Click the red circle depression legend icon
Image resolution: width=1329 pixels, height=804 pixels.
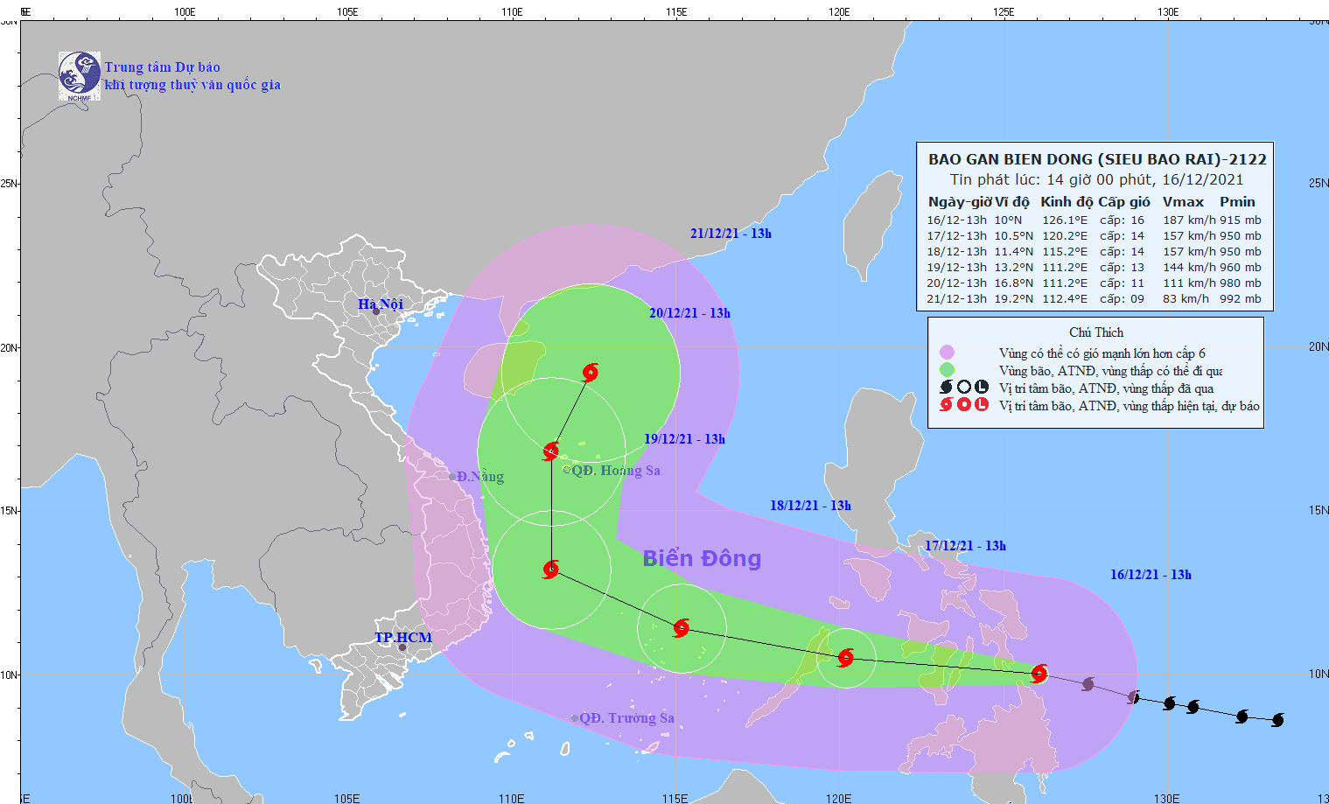[963, 404]
